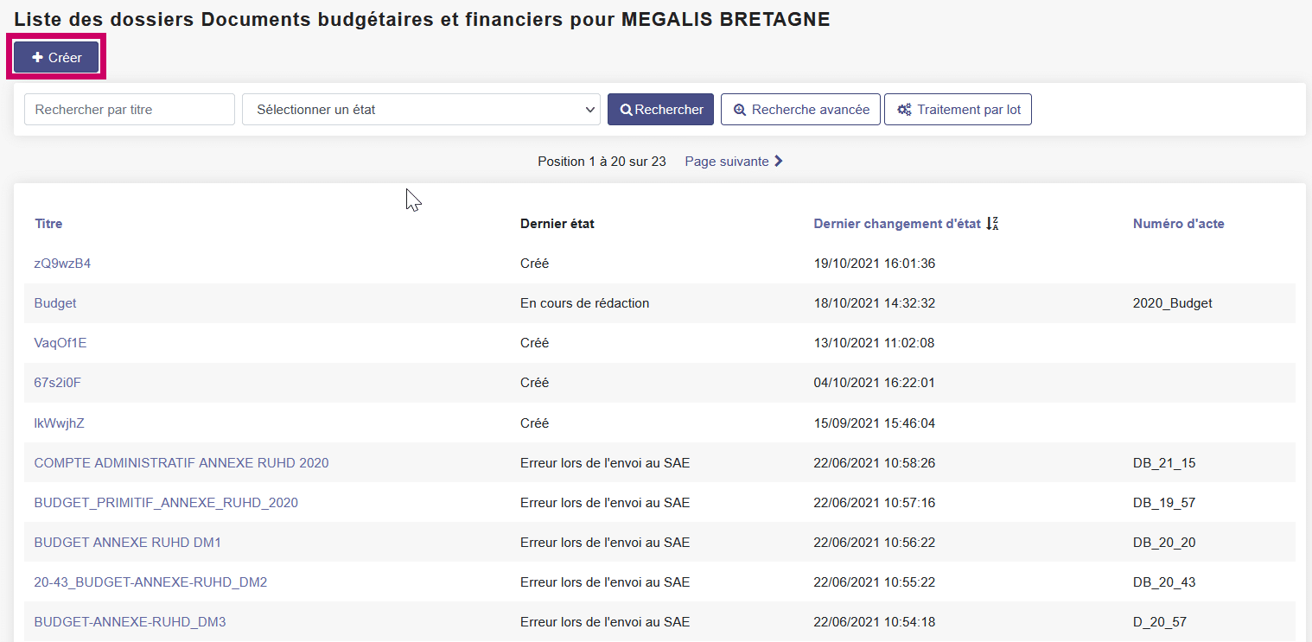The image size is (1312, 642).
Task: Select the DB_20_43 act number
Action: tap(1164, 582)
